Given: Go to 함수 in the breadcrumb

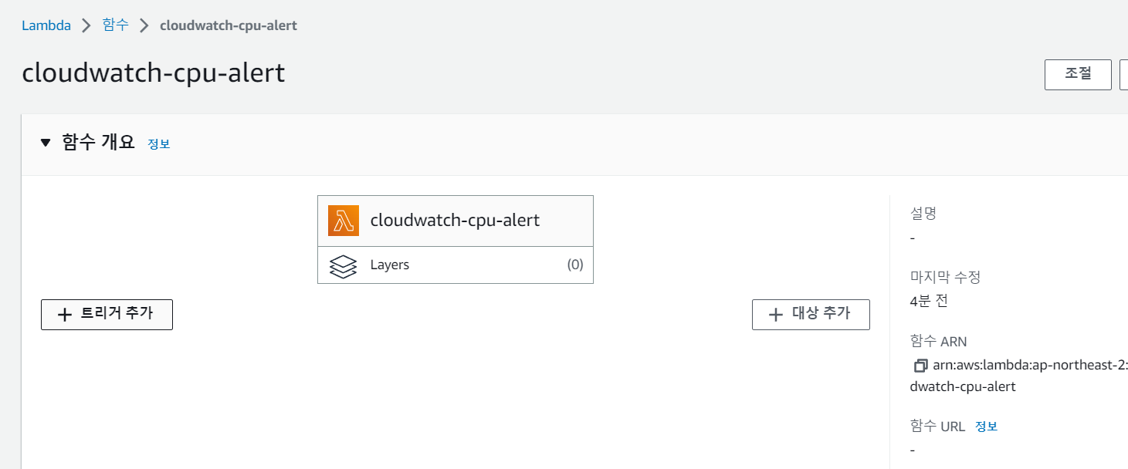Looking at the screenshot, I should 115,25.
